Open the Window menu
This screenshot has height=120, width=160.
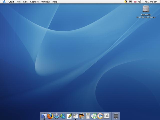[45, 2]
